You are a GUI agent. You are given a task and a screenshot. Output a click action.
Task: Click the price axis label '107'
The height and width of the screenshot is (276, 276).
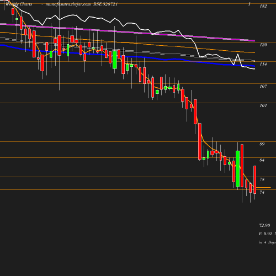[x=263, y=86]
